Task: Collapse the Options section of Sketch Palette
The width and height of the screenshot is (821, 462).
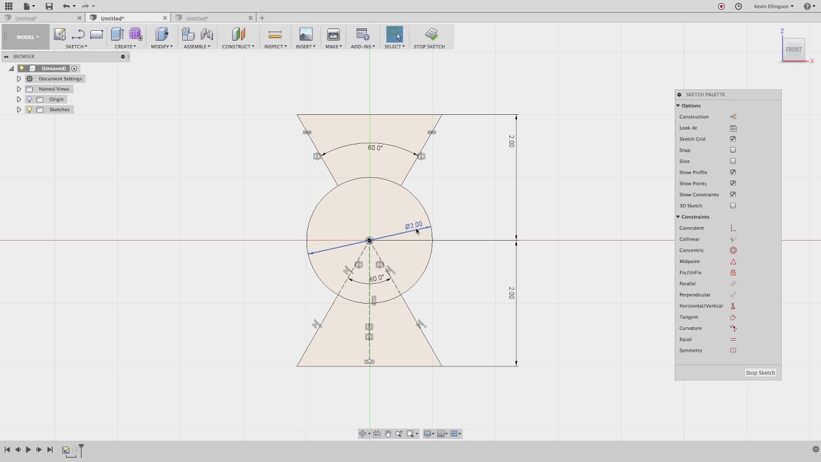Action: [x=678, y=106]
